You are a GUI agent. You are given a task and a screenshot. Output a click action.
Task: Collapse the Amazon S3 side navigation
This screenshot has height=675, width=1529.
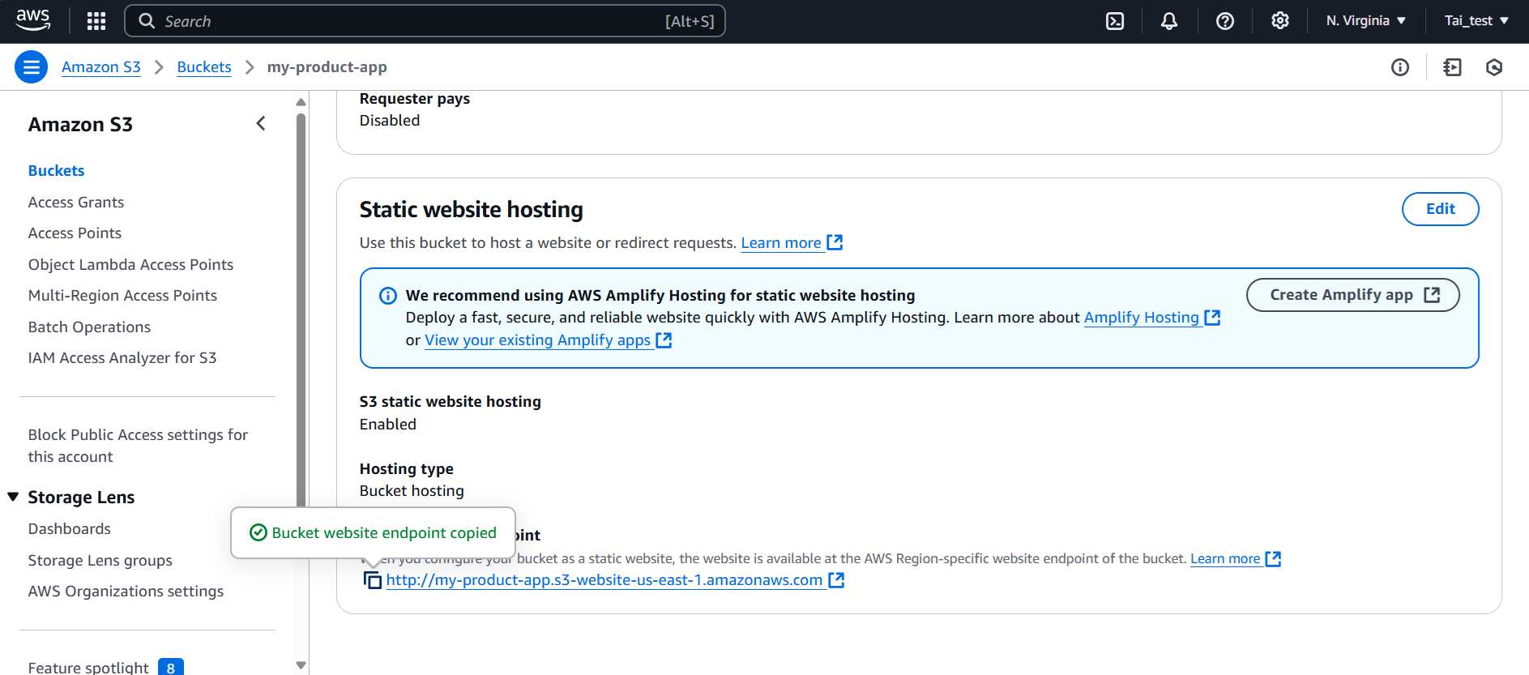(261, 124)
